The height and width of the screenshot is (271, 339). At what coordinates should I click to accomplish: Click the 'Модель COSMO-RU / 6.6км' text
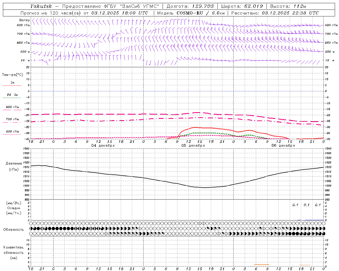point(191,13)
